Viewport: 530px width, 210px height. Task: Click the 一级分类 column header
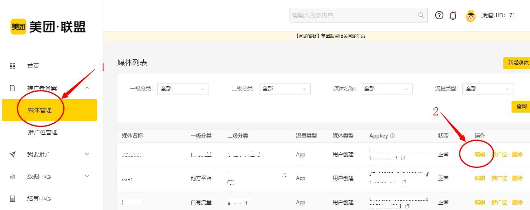pos(201,136)
